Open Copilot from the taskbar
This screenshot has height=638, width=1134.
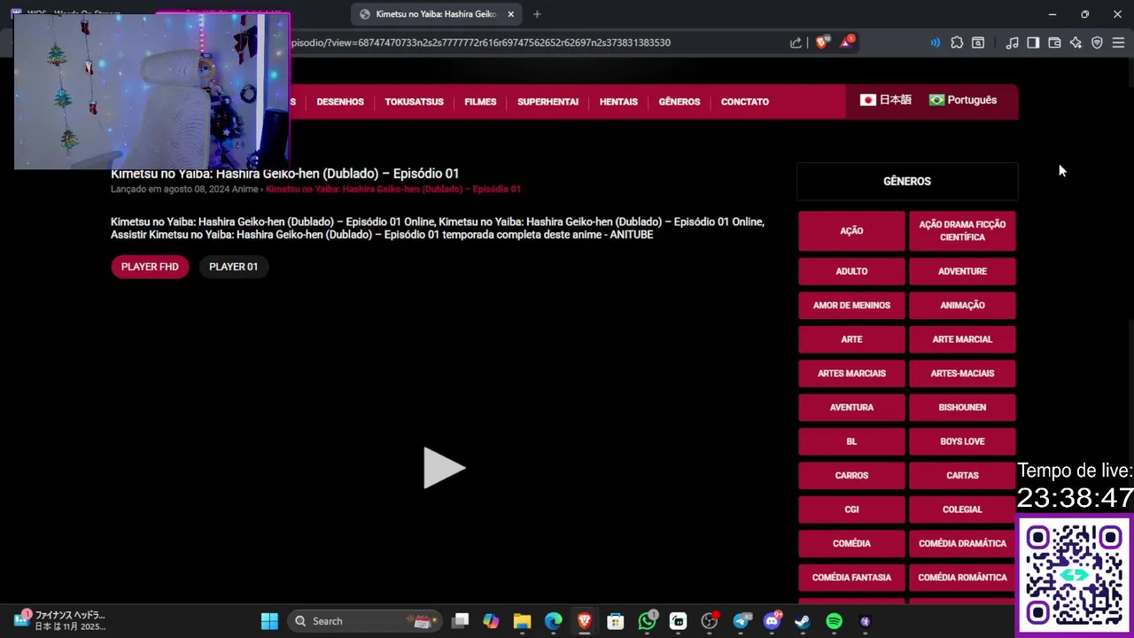click(491, 621)
